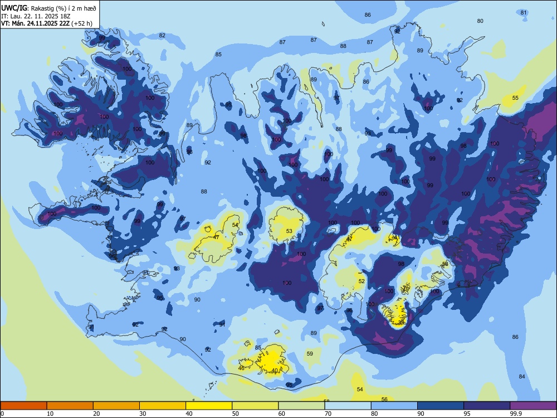The width and height of the screenshot is (557, 418).
Task: Select the 40–50 bright yellow legend swatch
Action: [209, 406]
